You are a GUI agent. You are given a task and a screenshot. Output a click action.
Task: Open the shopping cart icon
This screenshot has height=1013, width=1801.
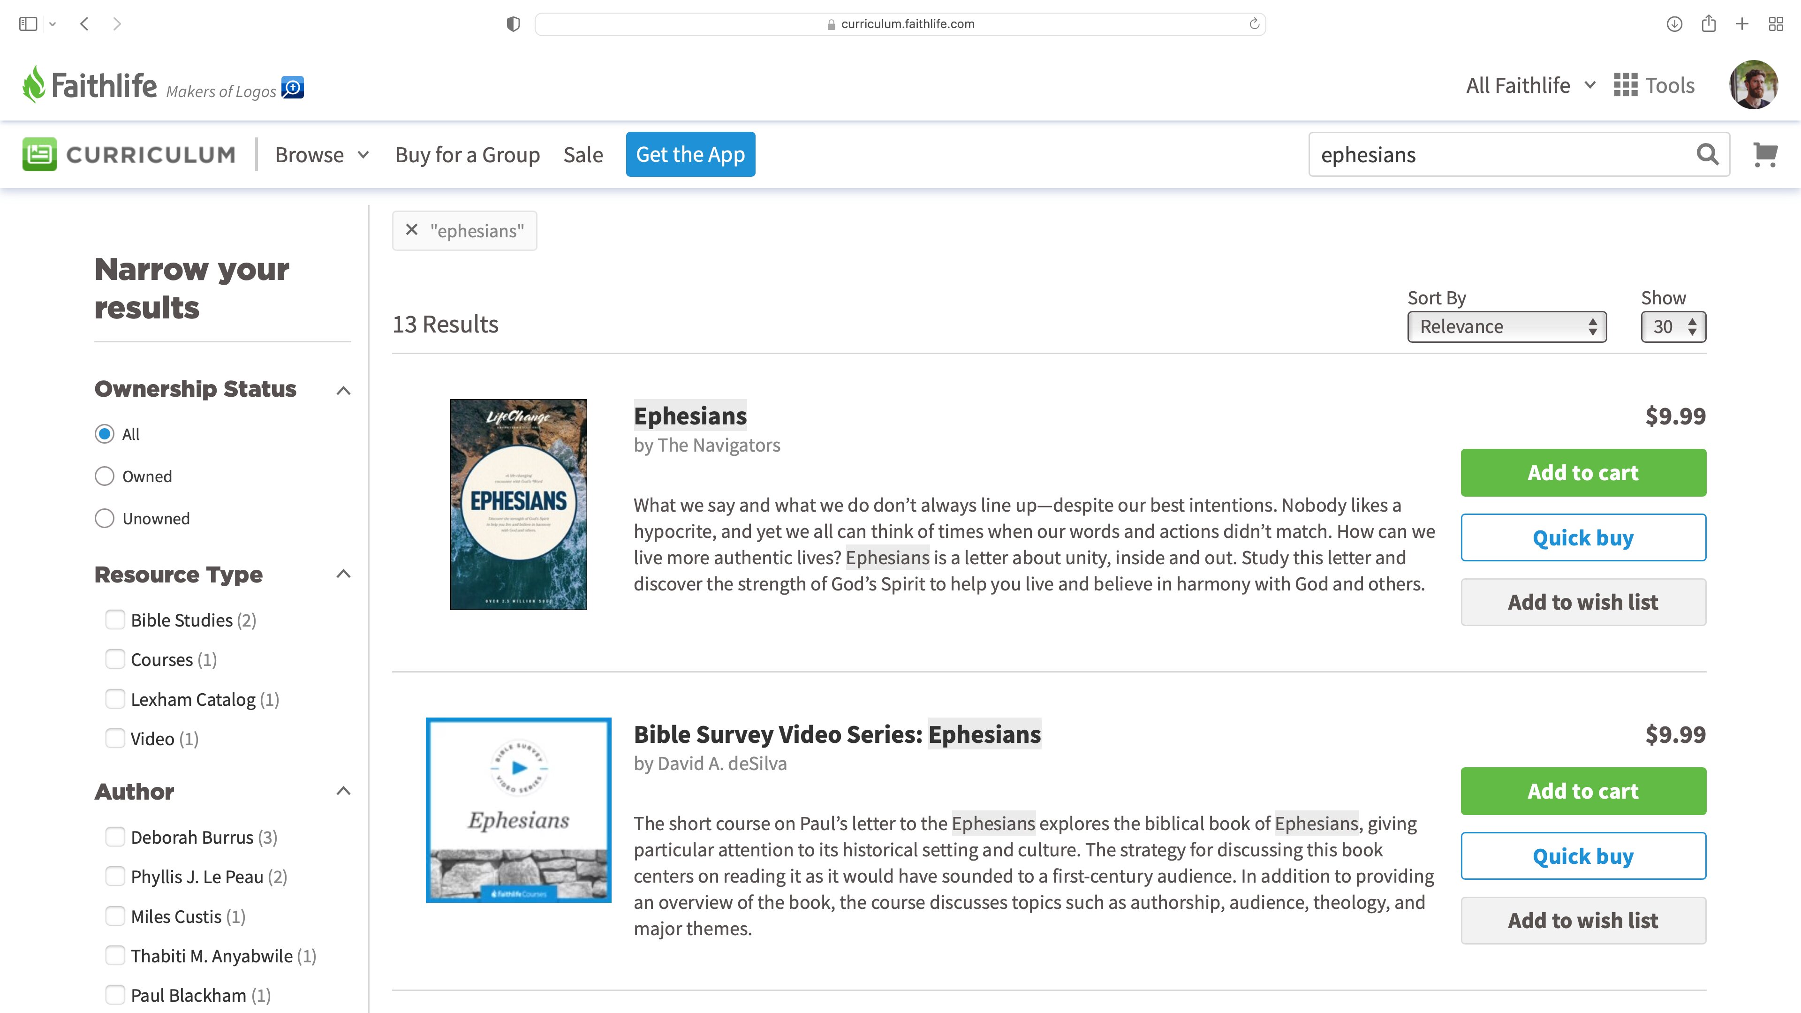(1765, 154)
